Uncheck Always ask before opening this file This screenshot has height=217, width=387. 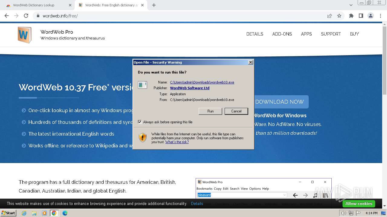pyautogui.click(x=140, y=122)
